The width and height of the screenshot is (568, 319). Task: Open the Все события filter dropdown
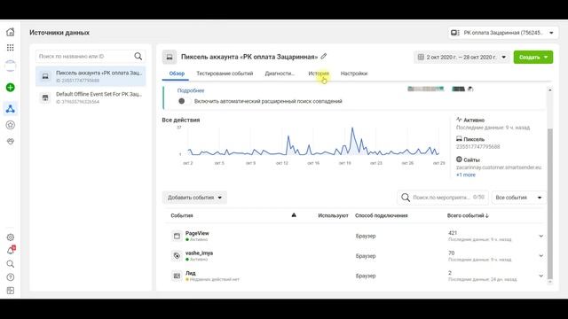click(x=518, y=198)
